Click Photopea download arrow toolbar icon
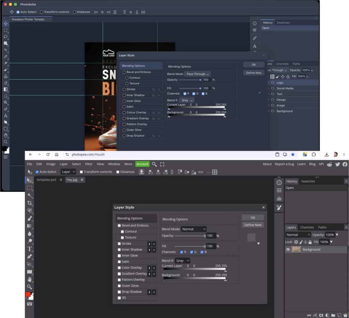The image size is (349, 318). point(141,172)
